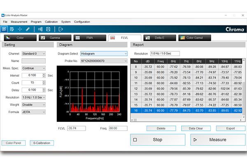The image size is (247, 164).
Task: Click the crosshair target toolbar icon
Action: click(20, 29)
